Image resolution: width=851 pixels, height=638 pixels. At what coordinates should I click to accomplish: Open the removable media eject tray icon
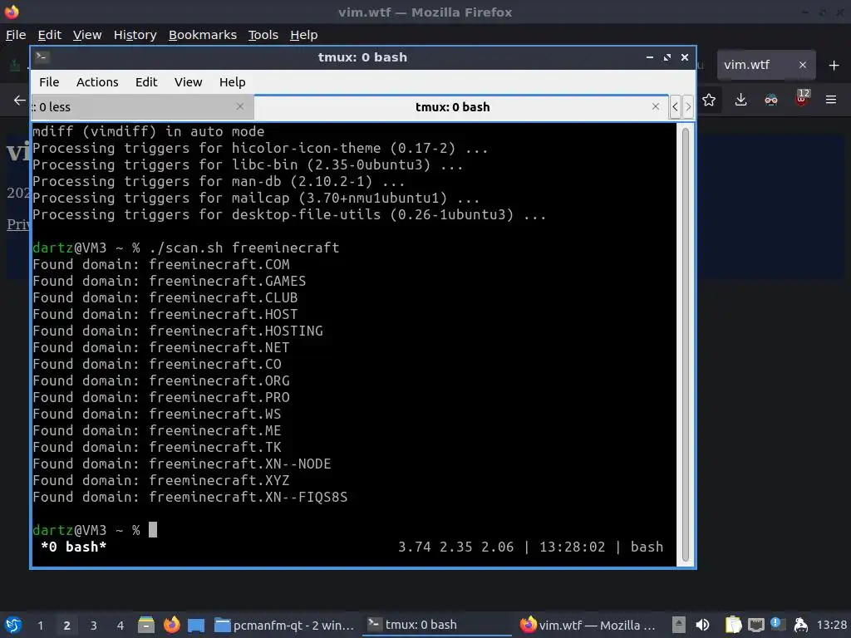[x=678, y=625]
